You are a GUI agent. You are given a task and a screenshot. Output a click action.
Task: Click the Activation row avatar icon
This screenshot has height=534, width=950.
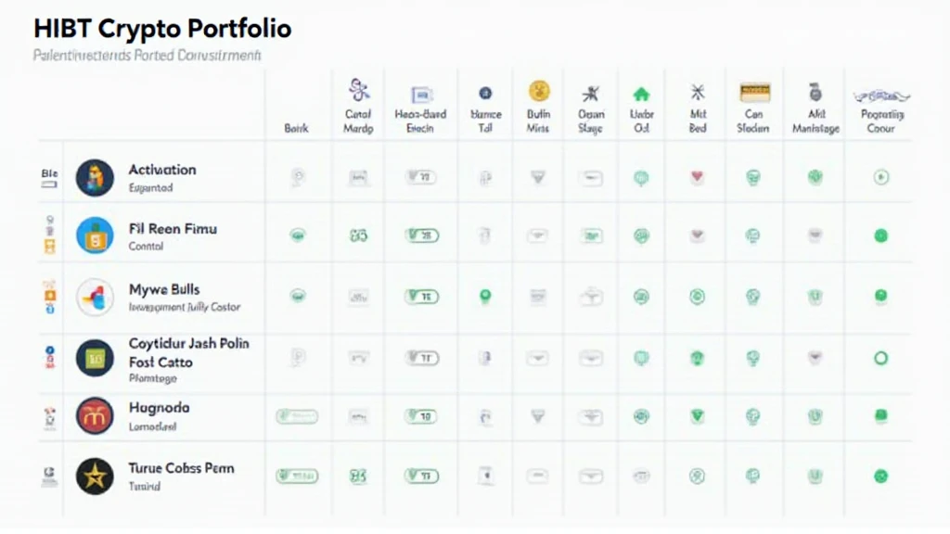pos(95,178)
